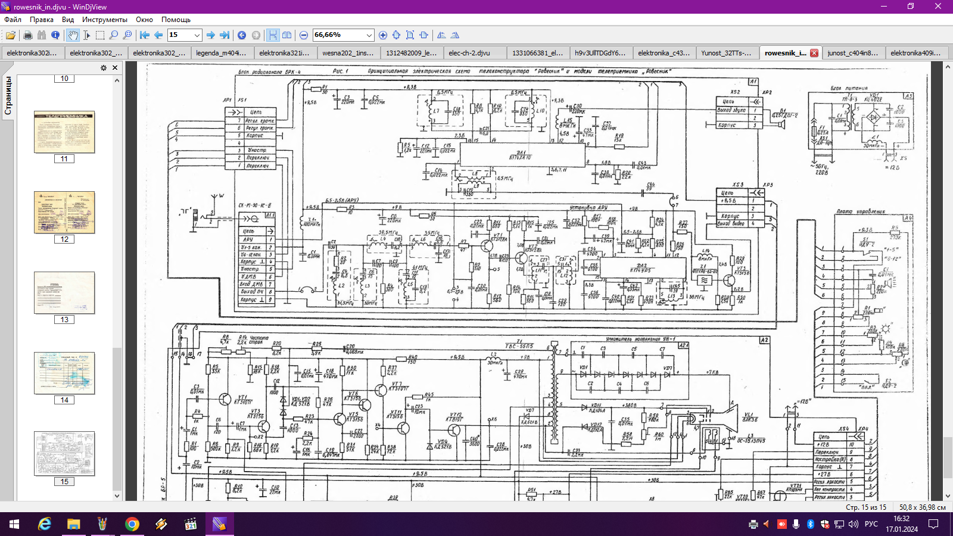Select the magnifying glass tool
953x536 pixels.
click(x=114, y=35)
